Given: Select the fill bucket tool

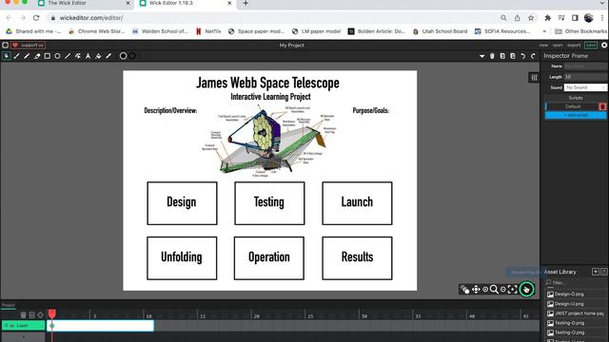Looking at the screenshot, I should (x=98, y=56).
